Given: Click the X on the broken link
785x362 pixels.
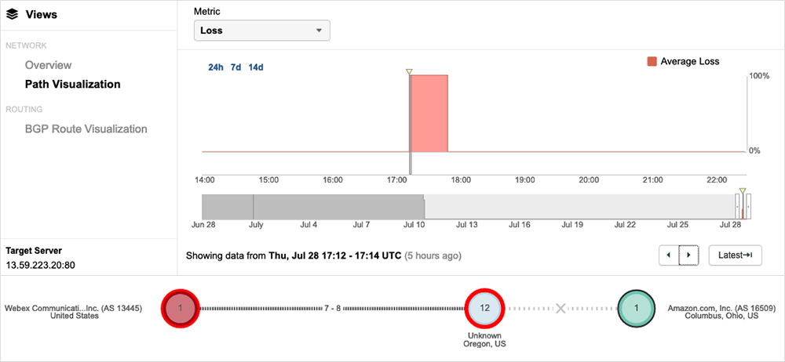Looking at the screenshot, I should click(x=560, y=309).
